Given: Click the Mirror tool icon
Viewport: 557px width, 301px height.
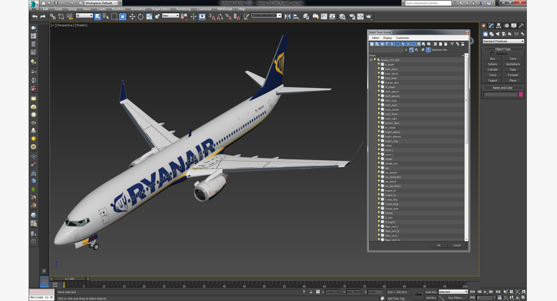Looking at the screenshot, I should tap(288, 17).
